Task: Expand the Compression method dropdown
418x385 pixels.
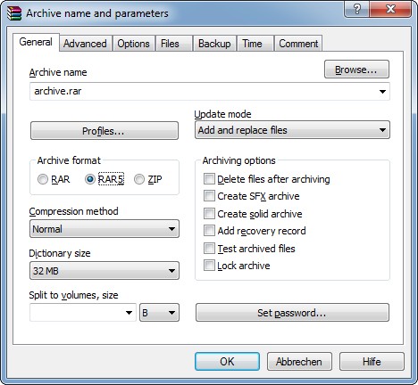Action: [104, 229]
